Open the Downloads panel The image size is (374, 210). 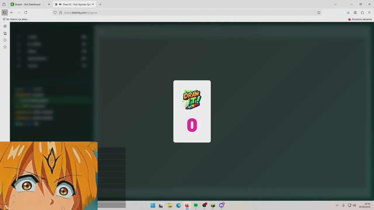(x=348, y=13)
